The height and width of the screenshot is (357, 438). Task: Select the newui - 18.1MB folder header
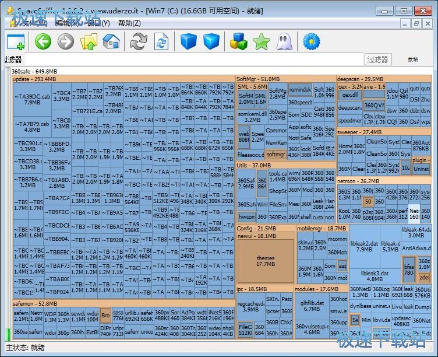tap(266, 236)
